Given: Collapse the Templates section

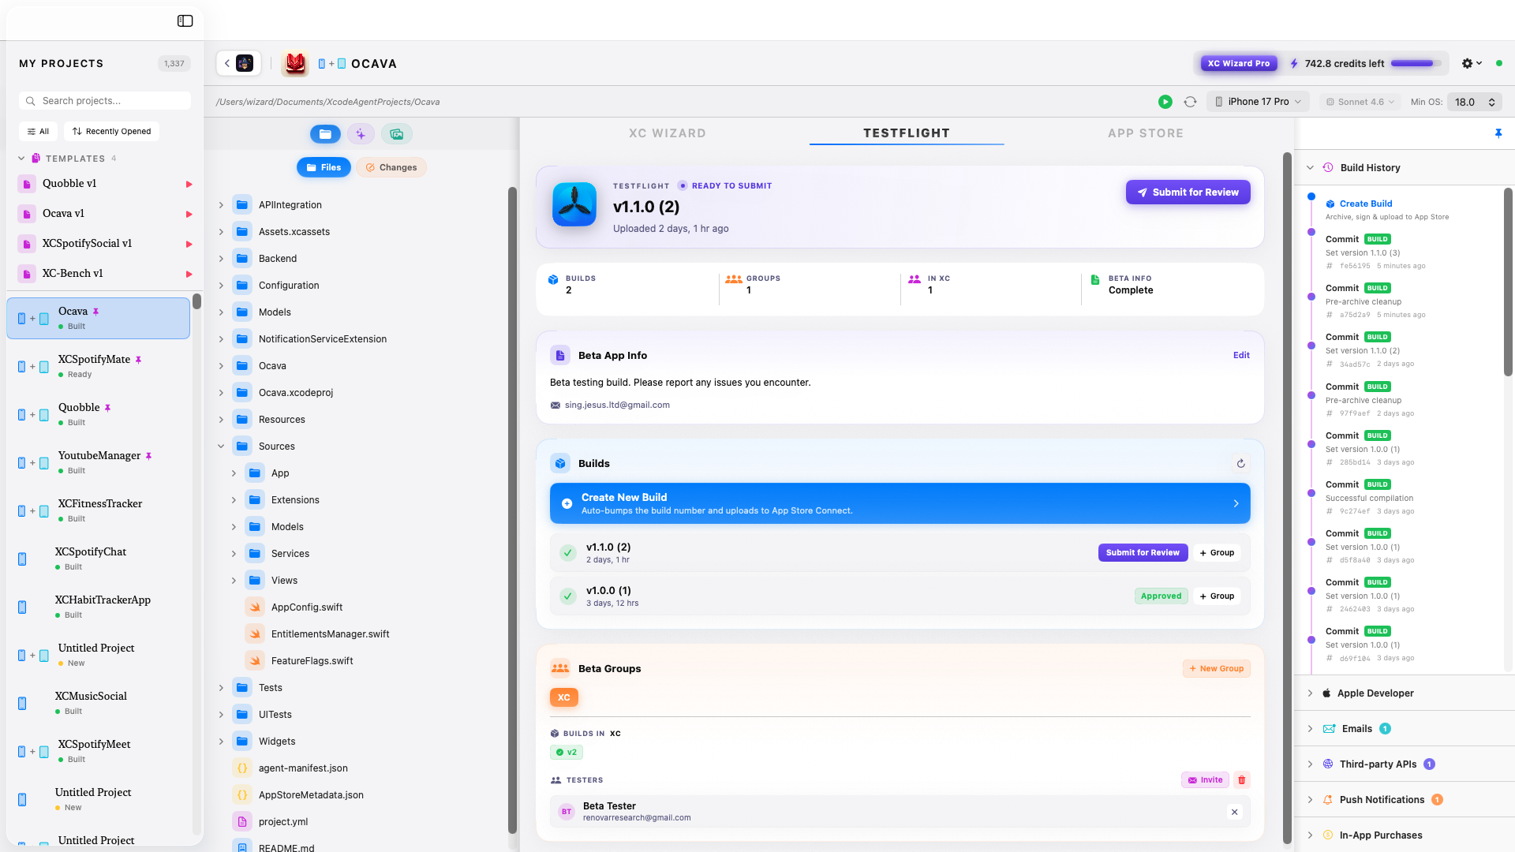Looking at the screenshot, I should 21,159.
